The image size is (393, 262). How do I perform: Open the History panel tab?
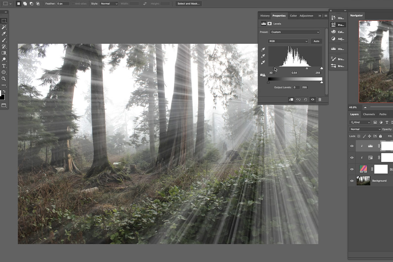click(265, 15)
